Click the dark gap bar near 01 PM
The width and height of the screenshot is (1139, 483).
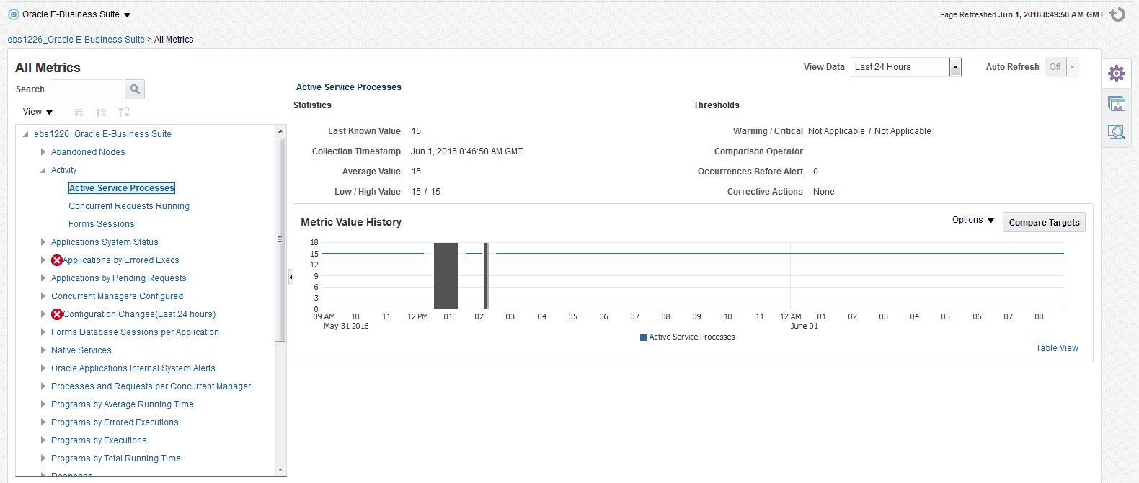pos(446,276)
